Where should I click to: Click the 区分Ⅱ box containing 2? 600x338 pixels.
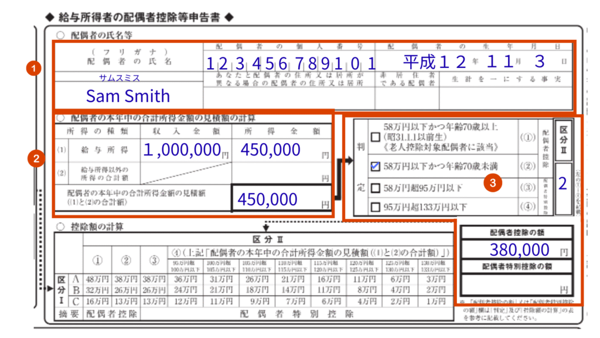coord(562,184)
